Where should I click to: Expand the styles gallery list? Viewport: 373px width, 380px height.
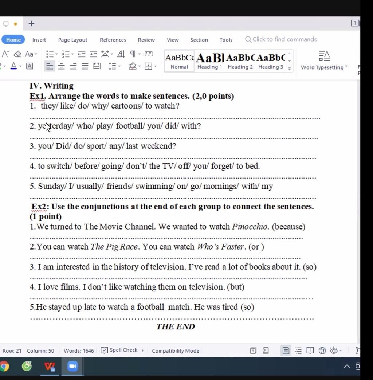click(289, 69)
